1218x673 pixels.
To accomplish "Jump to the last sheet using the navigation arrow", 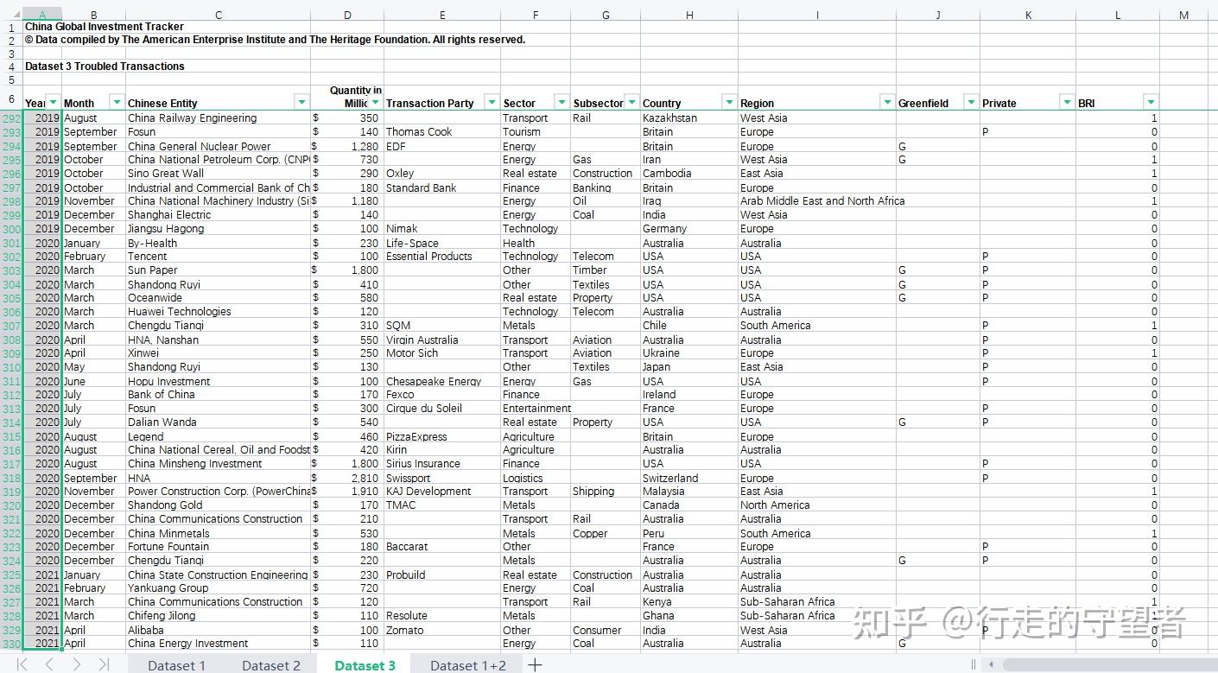I will (x=104, y=664).
